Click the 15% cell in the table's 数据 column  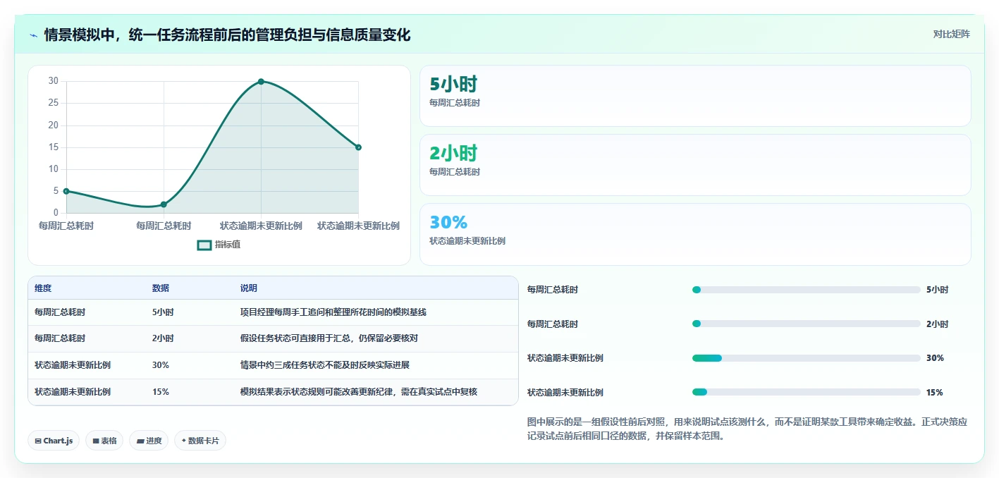click(161, 391)
